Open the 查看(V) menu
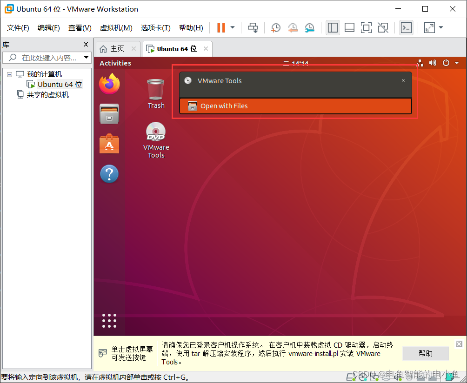The image size is (467, 383). coord(80,28)
